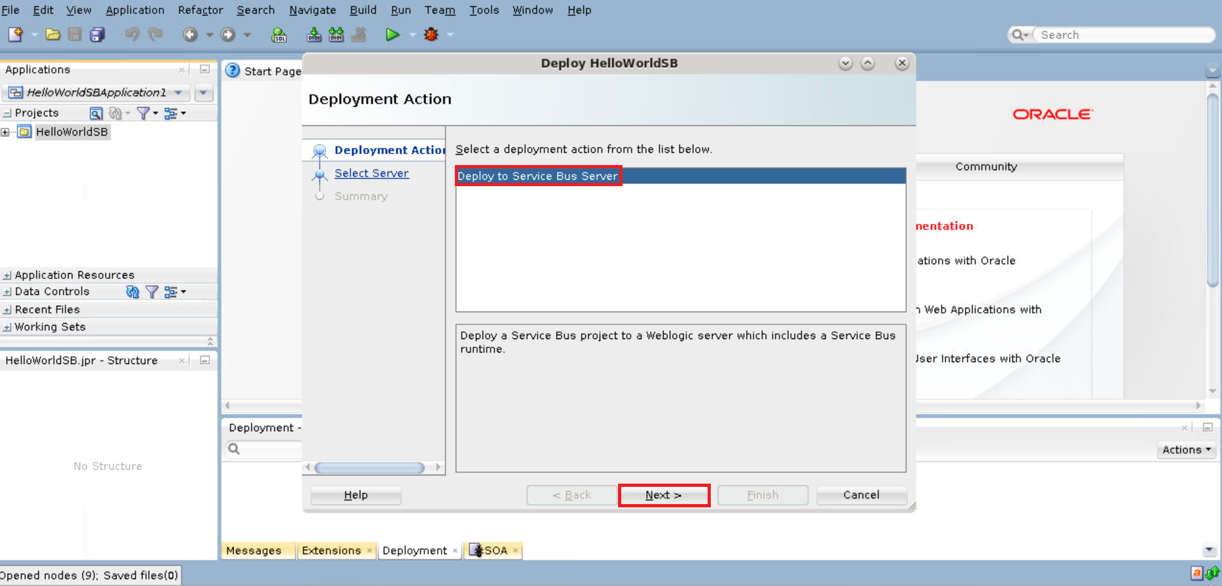Open the Build menu
The height and width of the screenshot is (586, 1222).
coord(363,10)
